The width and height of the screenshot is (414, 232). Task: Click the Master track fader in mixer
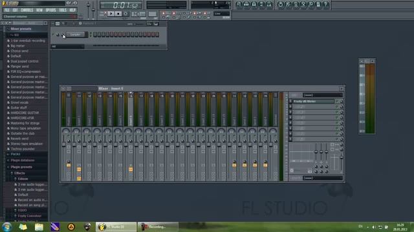(x=63, y=144)
